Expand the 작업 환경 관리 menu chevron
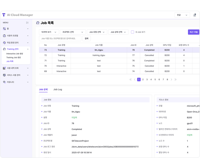The width and height of the screenshot is (200, 158). (x=28, y=43)
